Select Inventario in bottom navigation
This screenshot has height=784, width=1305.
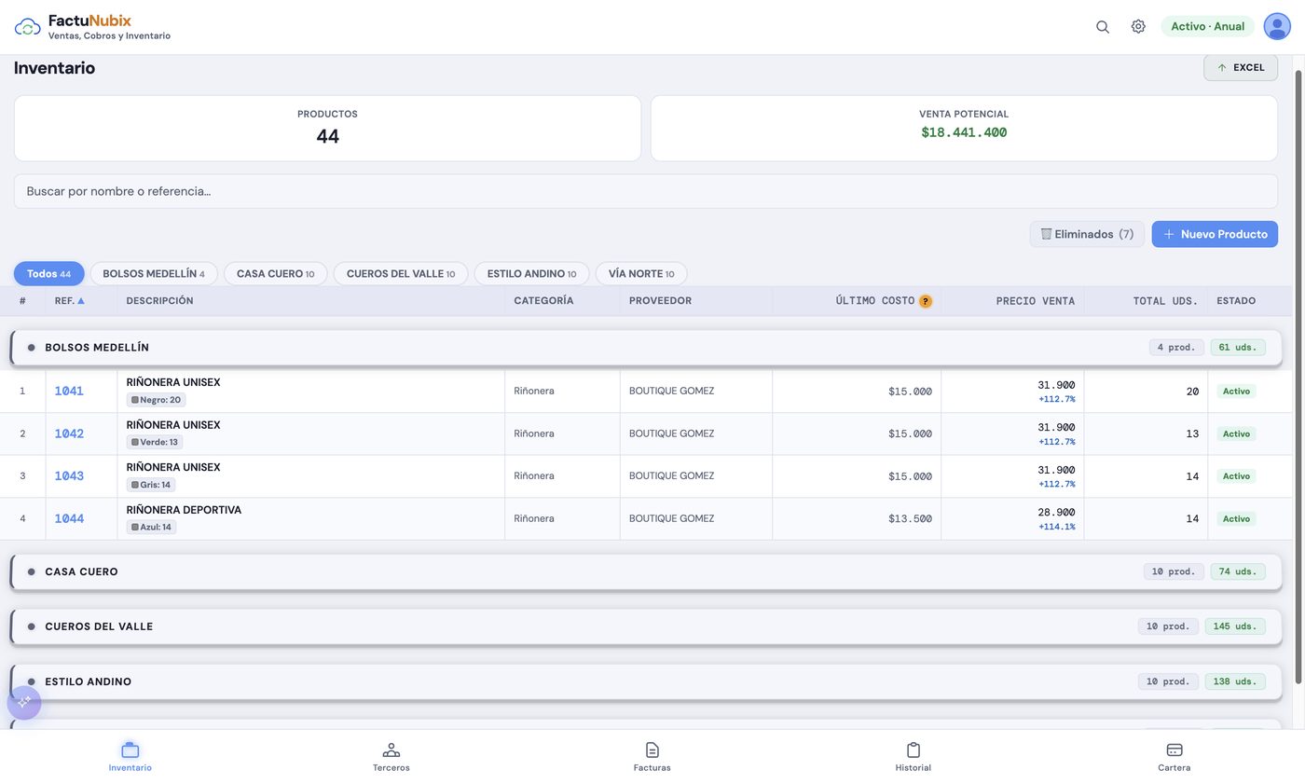click(130, 757)
